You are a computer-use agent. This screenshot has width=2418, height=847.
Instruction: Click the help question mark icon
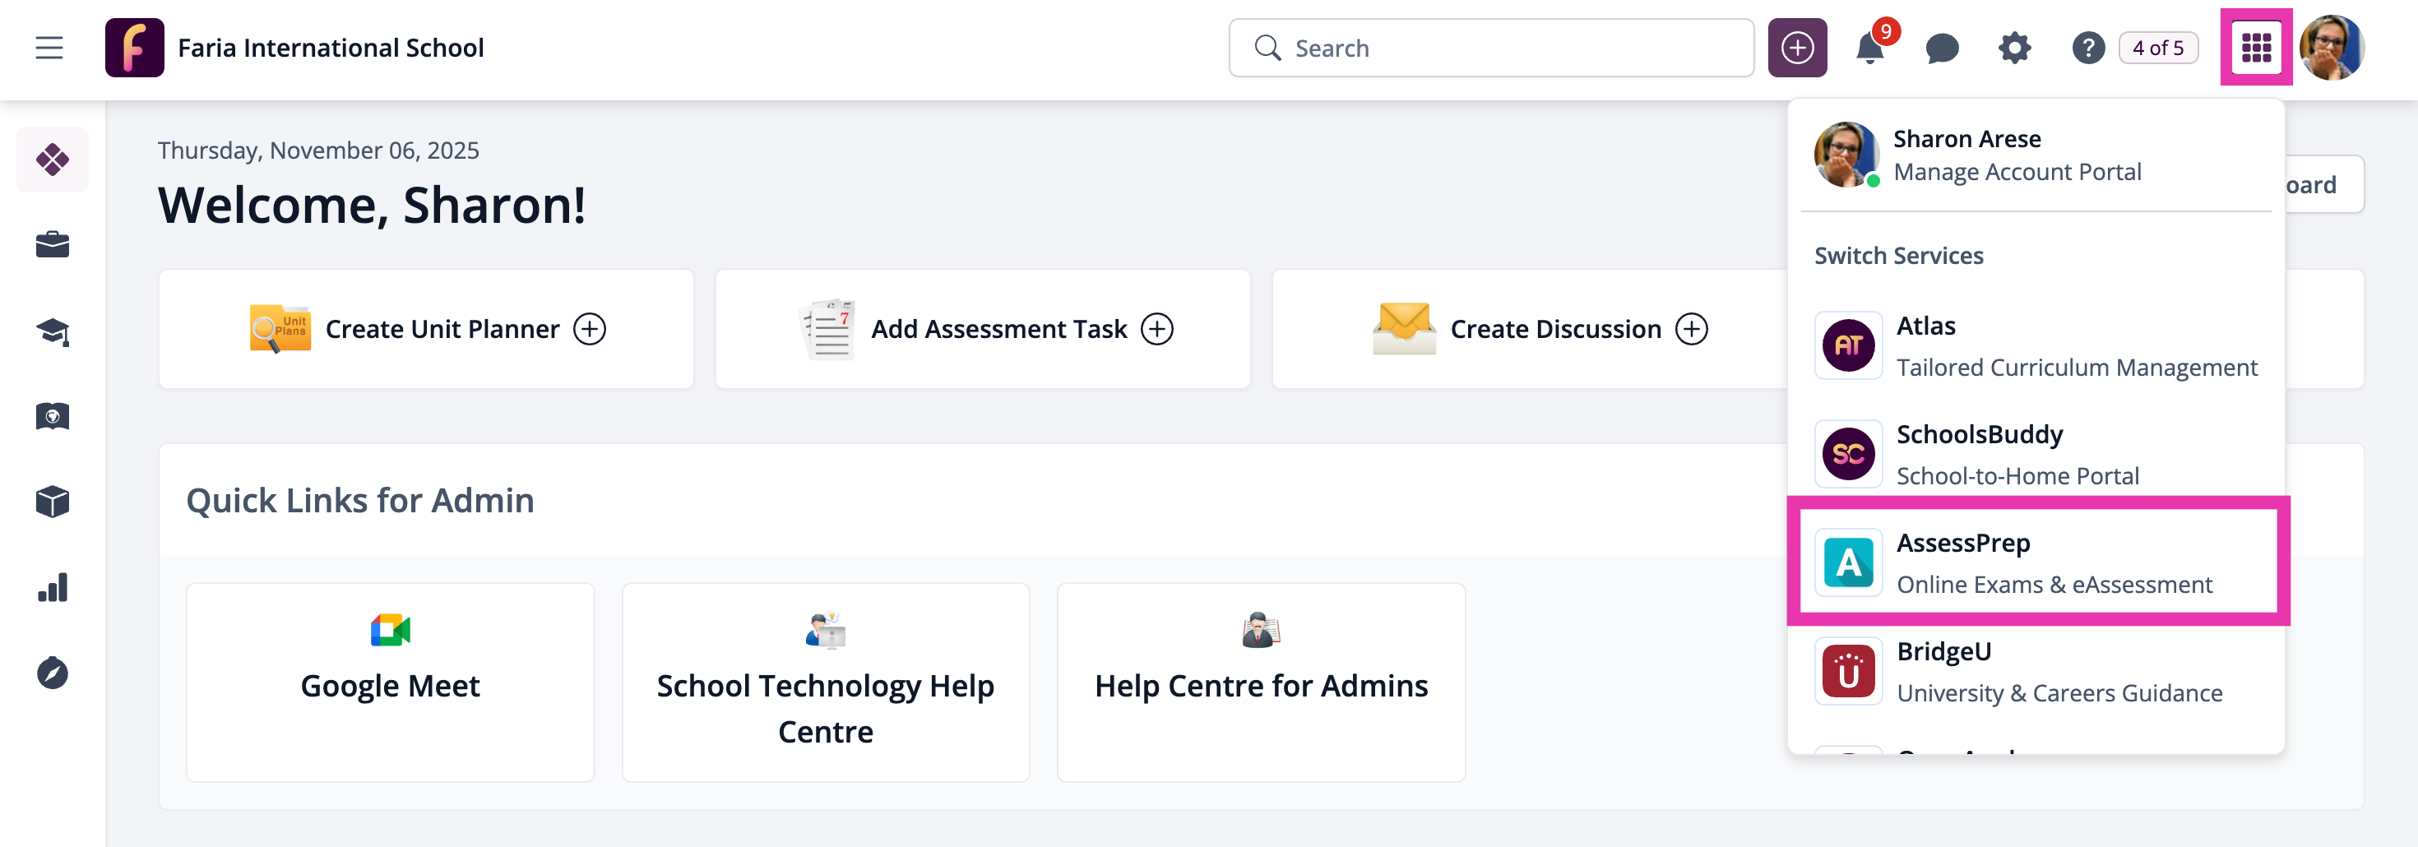click(2087, 48)
